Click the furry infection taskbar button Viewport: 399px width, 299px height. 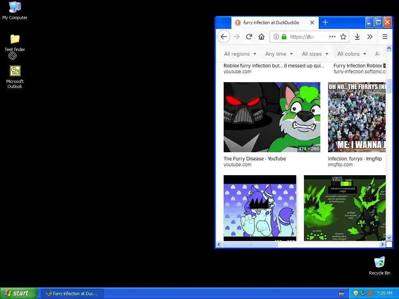tap(72, 294)
